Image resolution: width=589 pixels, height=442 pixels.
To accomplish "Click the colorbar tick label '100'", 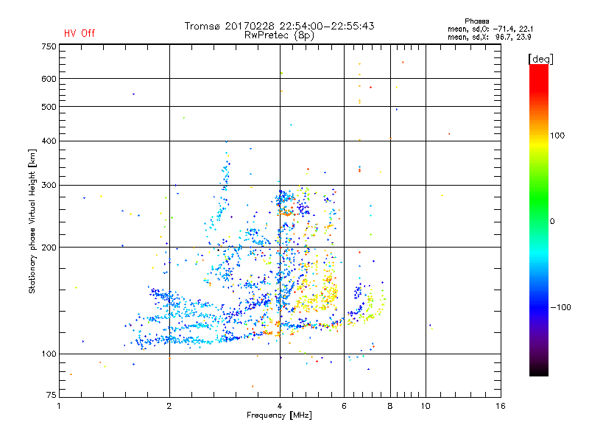I will [x=557, y=136].
